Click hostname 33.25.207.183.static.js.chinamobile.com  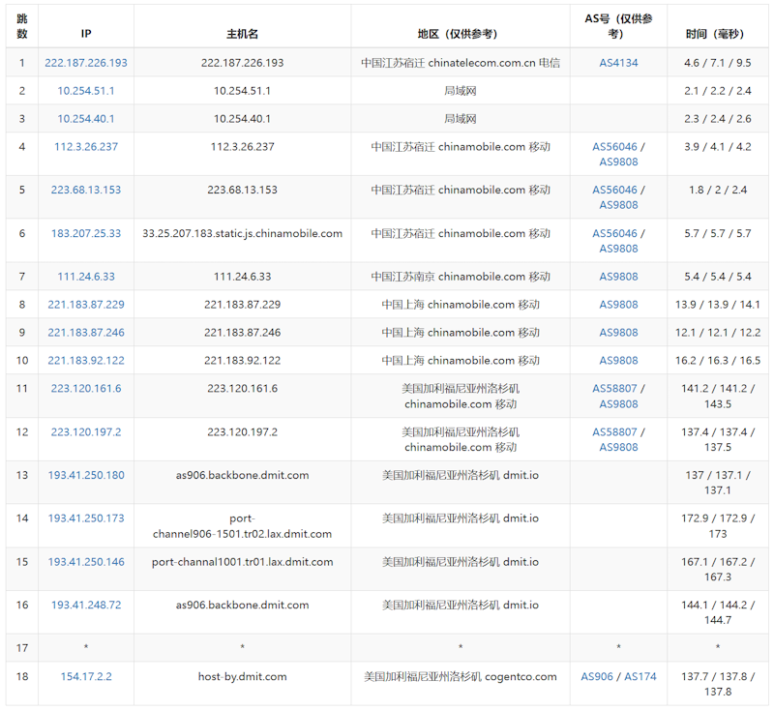[242, 233]
